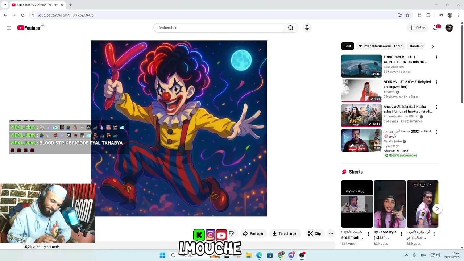Open the YouTube account avatar menu
The width and height of the screenshot is (464, 261).
449,28
